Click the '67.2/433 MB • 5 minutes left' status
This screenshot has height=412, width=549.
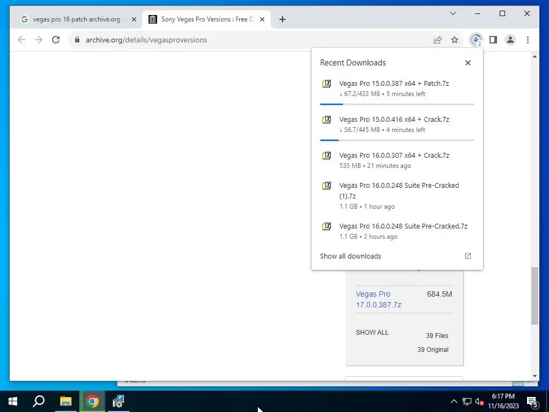[x=382, y=94]
